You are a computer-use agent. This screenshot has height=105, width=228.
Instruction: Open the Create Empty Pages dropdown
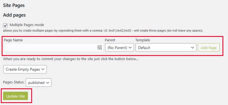point(25,69)
